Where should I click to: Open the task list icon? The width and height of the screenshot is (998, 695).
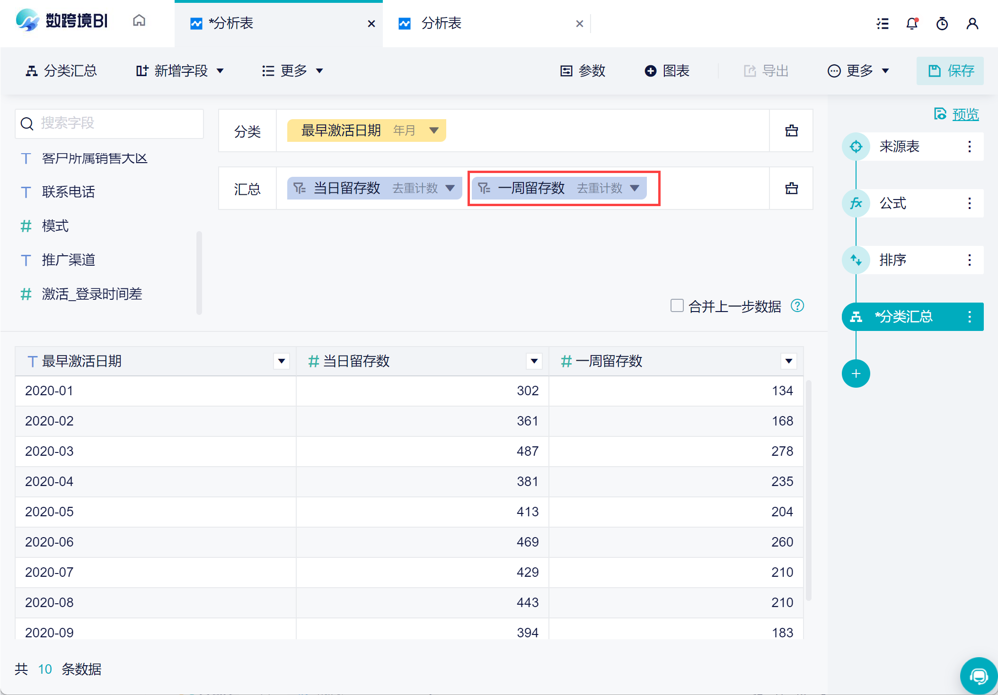(882, 23)
